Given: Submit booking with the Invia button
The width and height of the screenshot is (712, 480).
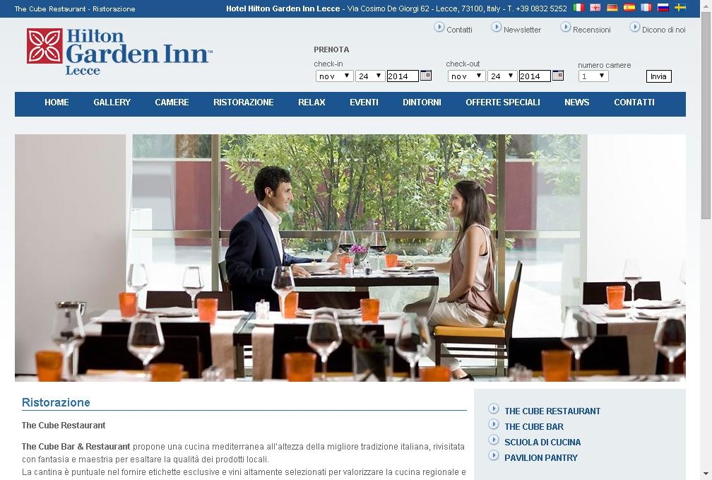Looking at the screenshot, I should coord(658,76).
